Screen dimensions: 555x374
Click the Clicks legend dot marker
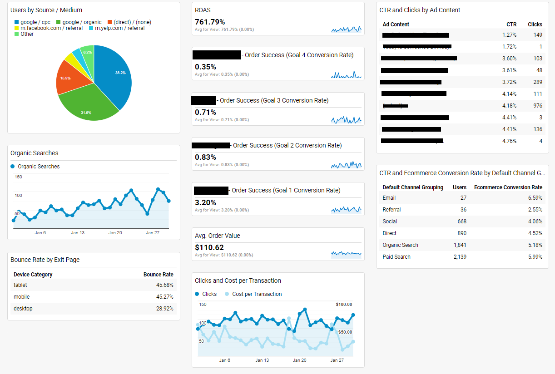click(x=197, y=294)
